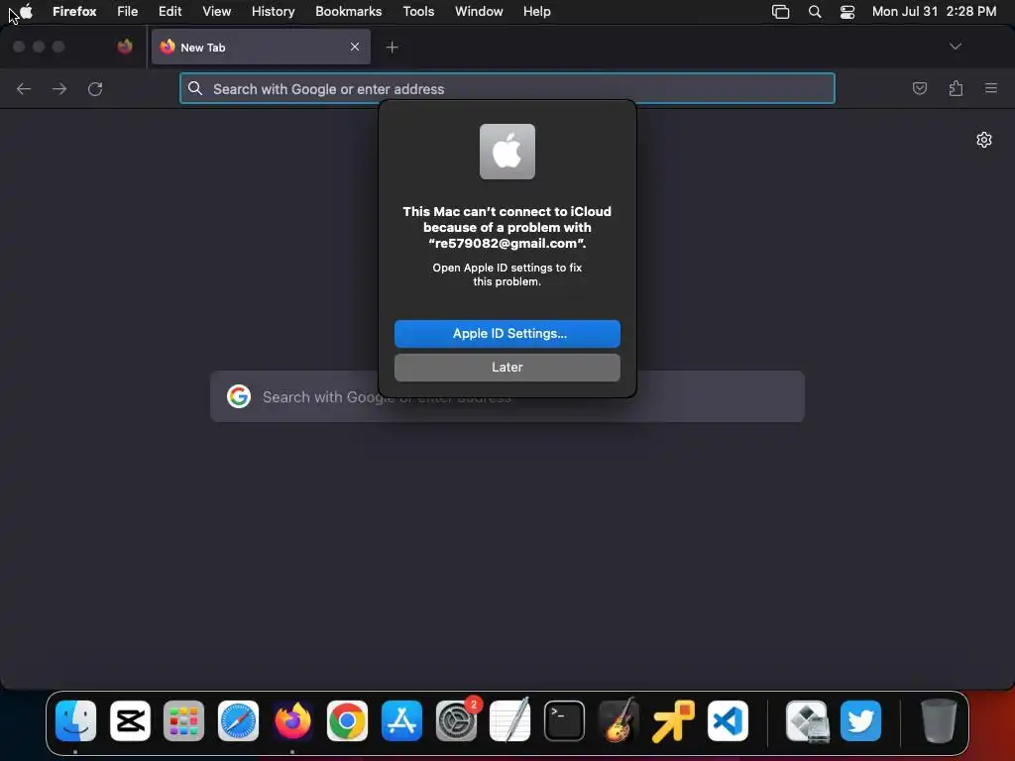Click the Firefox back arrow

24,88
